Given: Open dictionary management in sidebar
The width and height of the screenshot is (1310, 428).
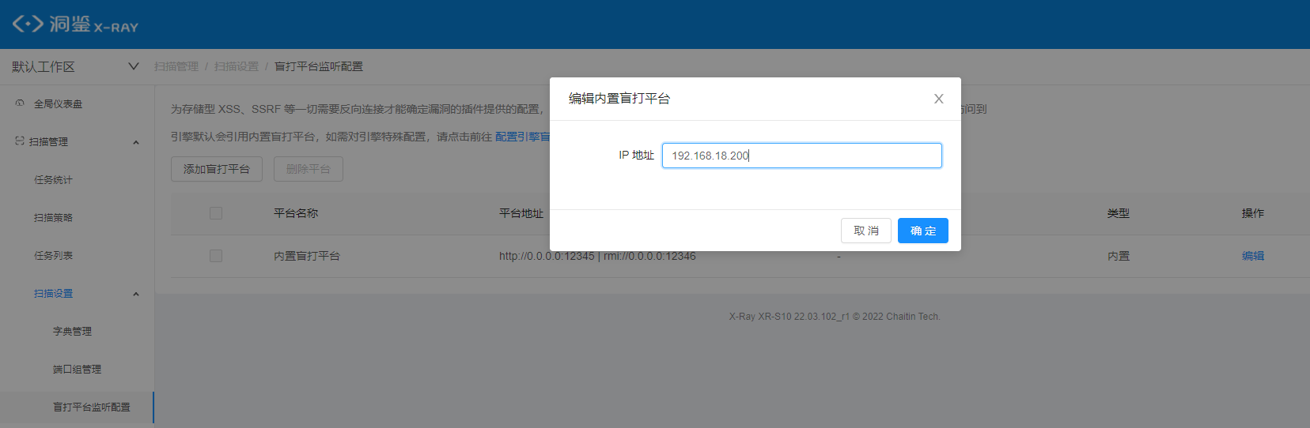Looking at the screenshot, I should point(72,332).
